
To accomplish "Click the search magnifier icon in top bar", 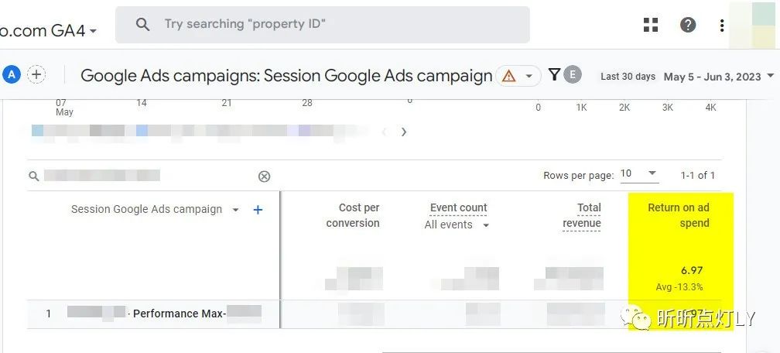I will [142, 25].
